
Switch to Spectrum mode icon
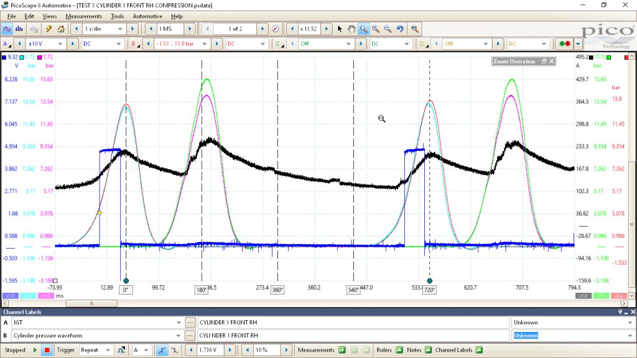19,29
